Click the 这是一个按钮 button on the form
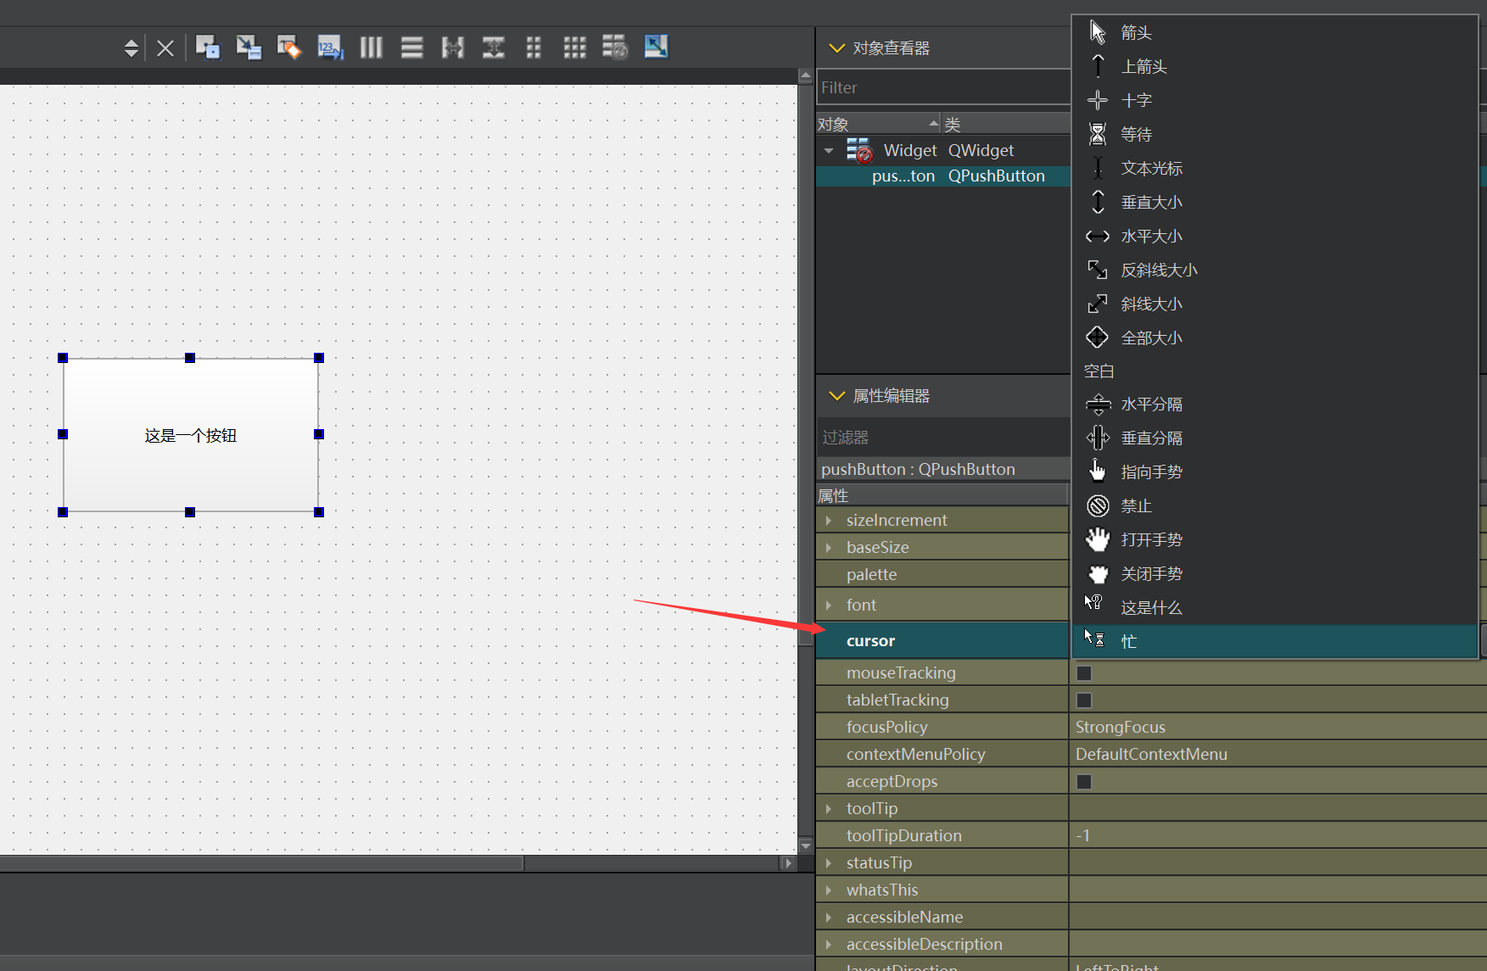 tap(191, 435)
